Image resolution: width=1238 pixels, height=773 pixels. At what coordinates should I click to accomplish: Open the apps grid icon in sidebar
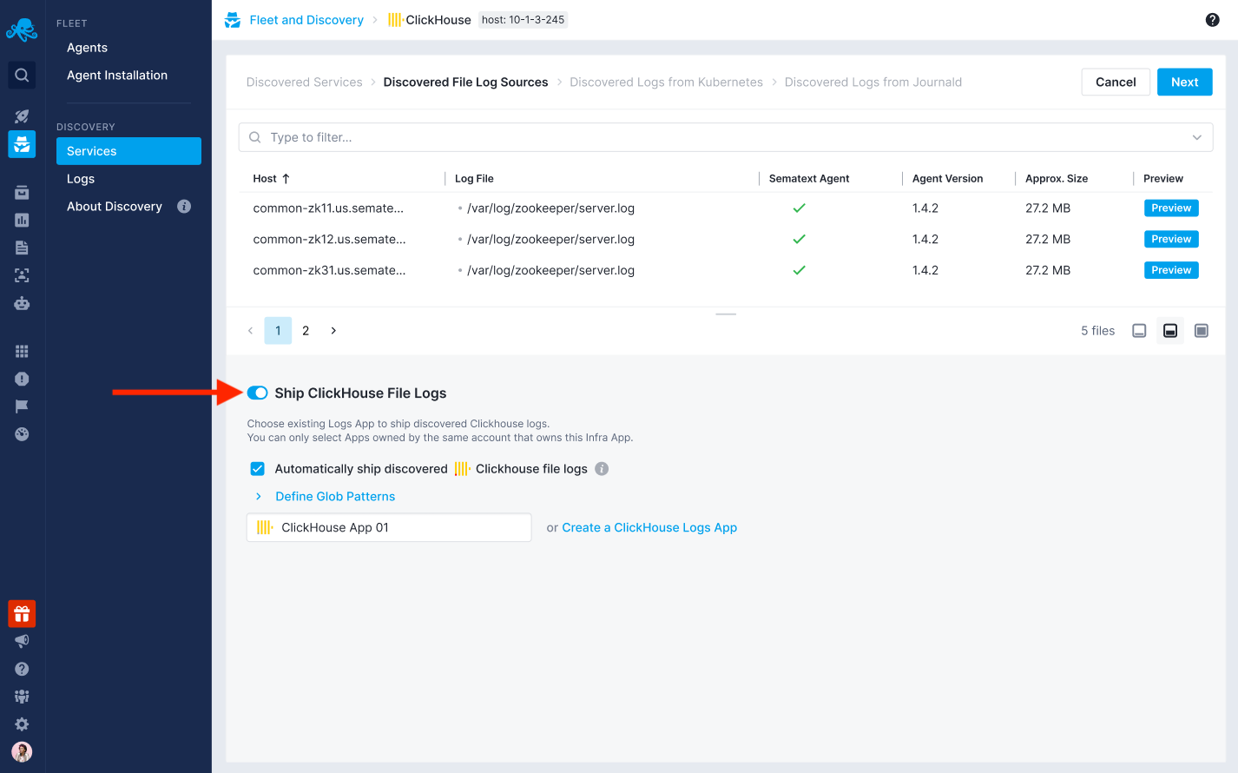click(22, 352)
